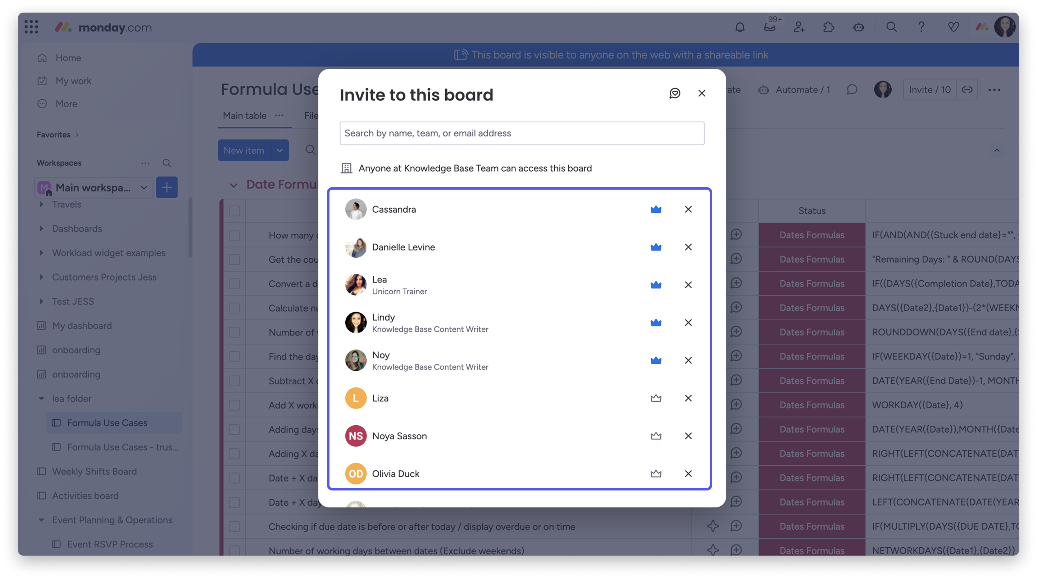The image size is (1037, 579).
Task: Open the apps grid launcher icon
Action: (x=31, y=27)
